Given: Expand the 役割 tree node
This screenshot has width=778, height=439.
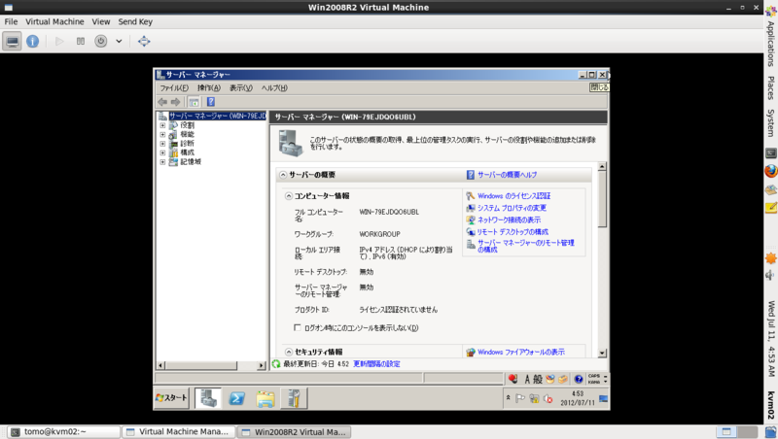Looking at the screenshot, I should [162, 125].
